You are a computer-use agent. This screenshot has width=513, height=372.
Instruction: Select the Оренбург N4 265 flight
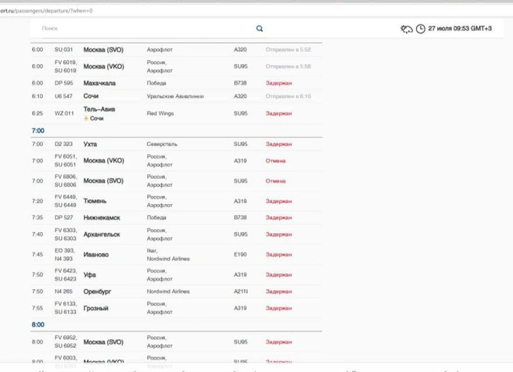pyautogui.click(x=177, y=292)
